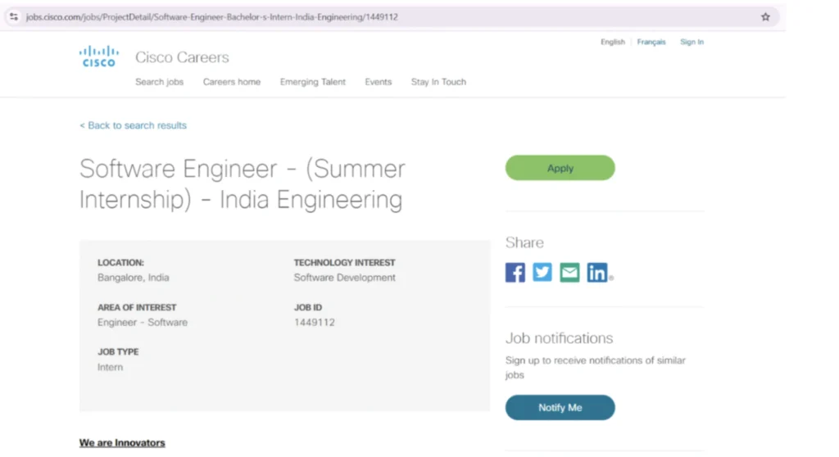Select Events in the navigation bar
The image size is (839, 457).
click(378, 82)
